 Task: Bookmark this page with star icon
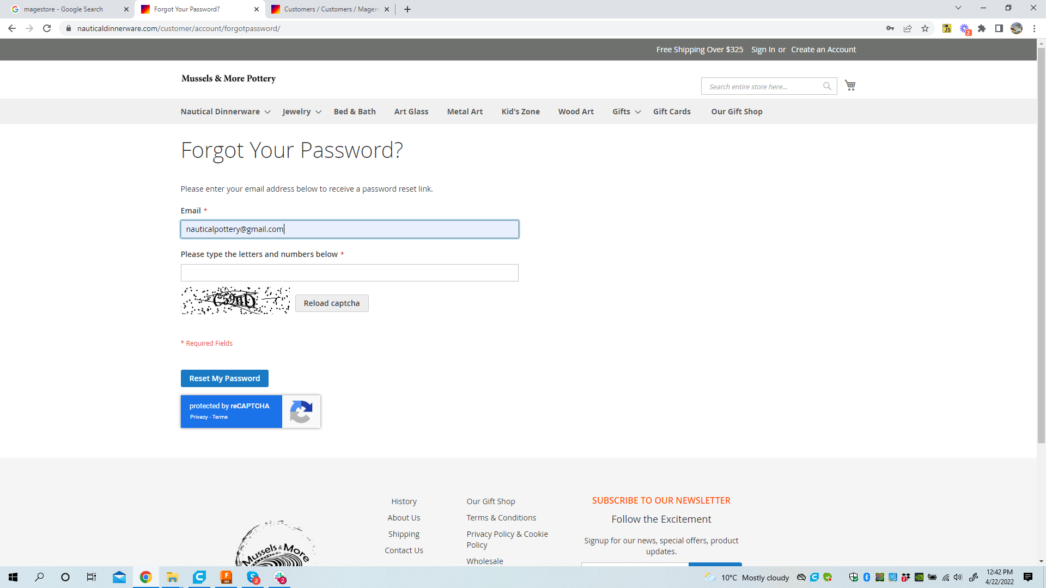tap(925, 28)
